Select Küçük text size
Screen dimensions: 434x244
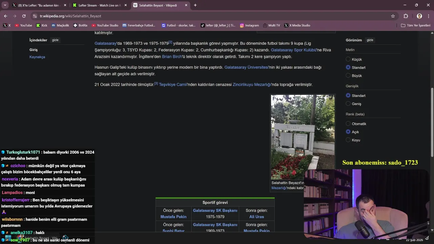pos(348,59)
